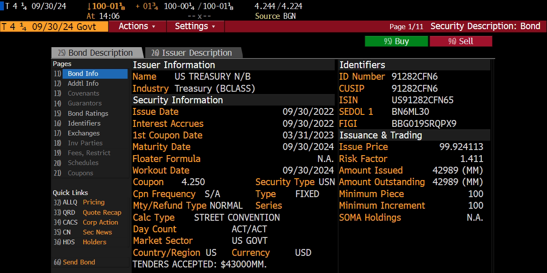This screenshot has width=547, height=273.
Task: Select the Bond Info page
Action: coord(90,74)
